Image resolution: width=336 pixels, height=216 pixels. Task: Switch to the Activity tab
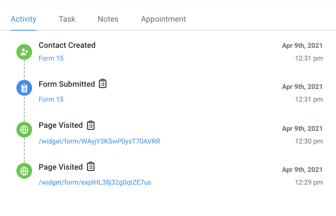coord(24,19)
